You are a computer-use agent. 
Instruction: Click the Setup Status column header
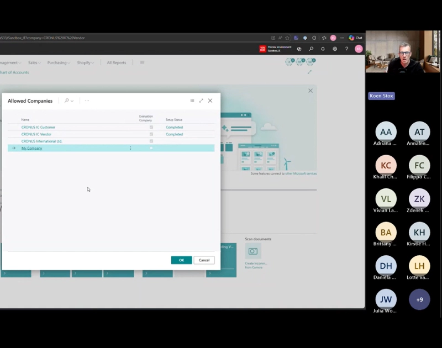tap(173, 120)
